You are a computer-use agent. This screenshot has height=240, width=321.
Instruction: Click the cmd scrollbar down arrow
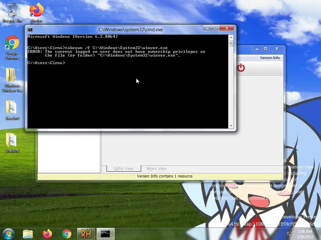tap(231, 126)
